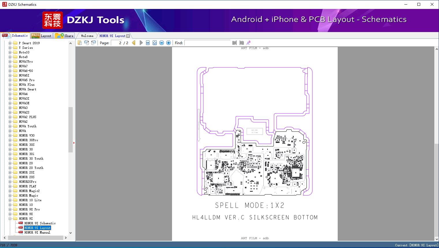Open HONOR 9I Schematic file
The image size is (439, 248).
[40, 223]
